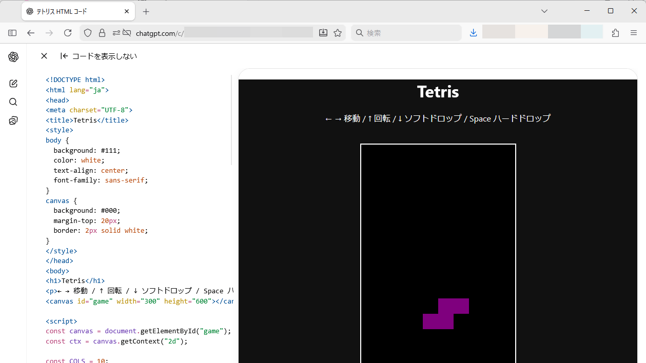
Task: Hide the code via コードを表示しない
Action: (99, 56)
